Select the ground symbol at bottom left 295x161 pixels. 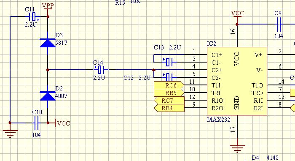10,134
